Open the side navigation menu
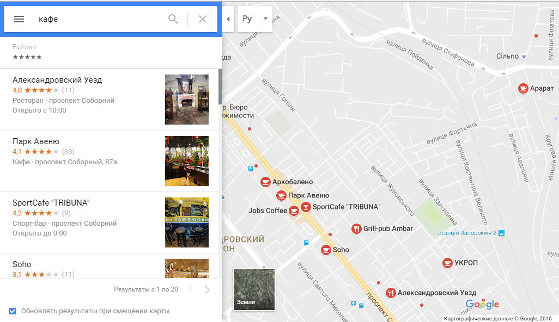 point(19,18)
